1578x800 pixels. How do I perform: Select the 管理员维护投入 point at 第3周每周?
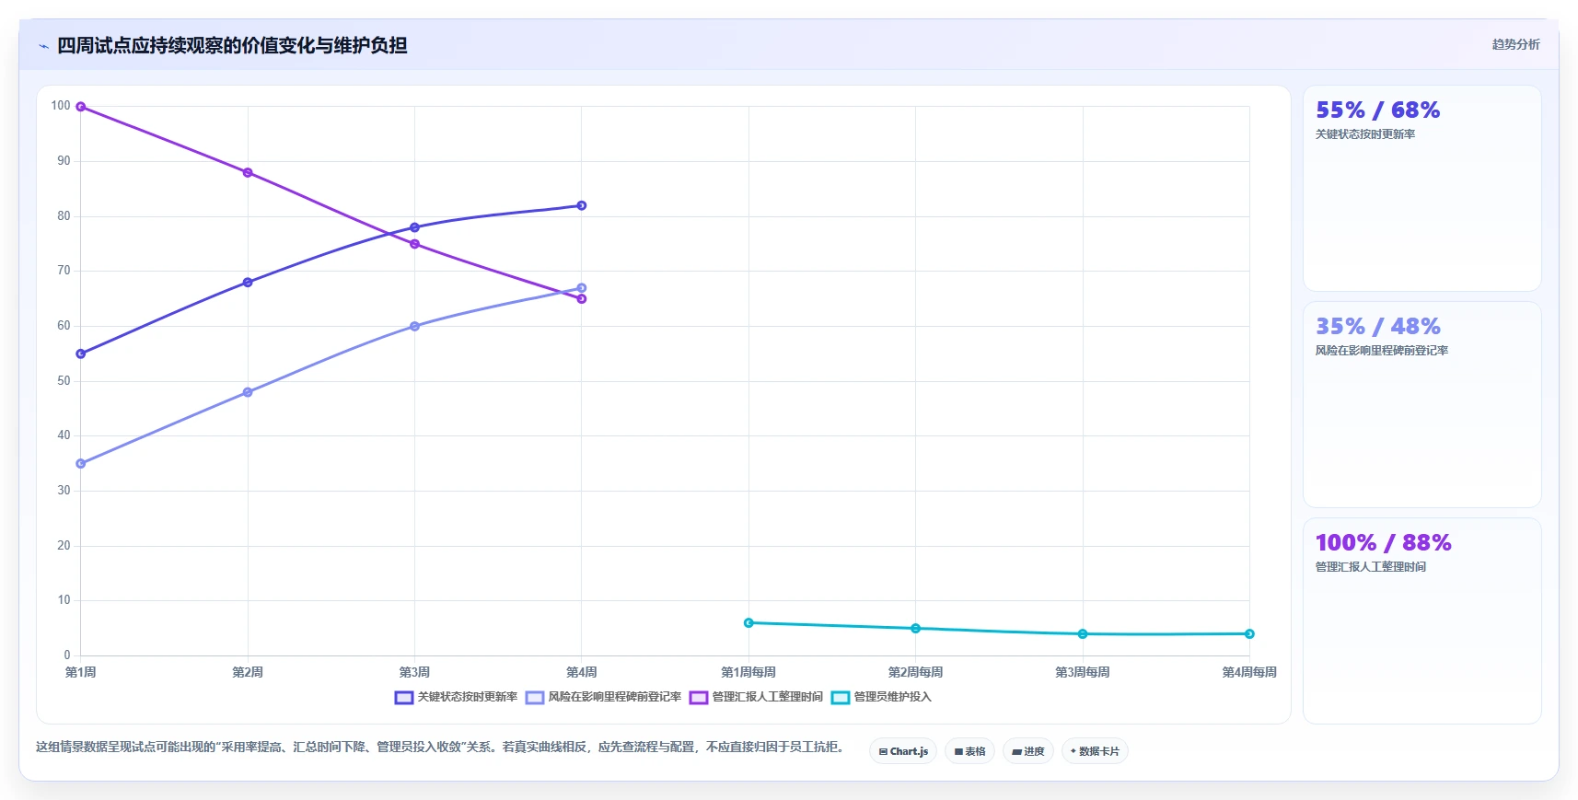[x=1083, y=634]
